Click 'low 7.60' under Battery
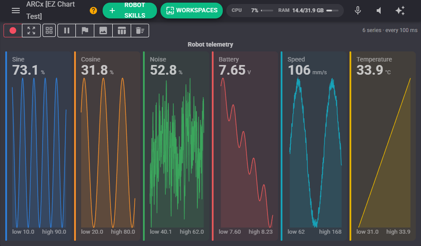Image resolution: width=421 pixels, height=246 pixels. pyautogui.click(x=229, y=232)
